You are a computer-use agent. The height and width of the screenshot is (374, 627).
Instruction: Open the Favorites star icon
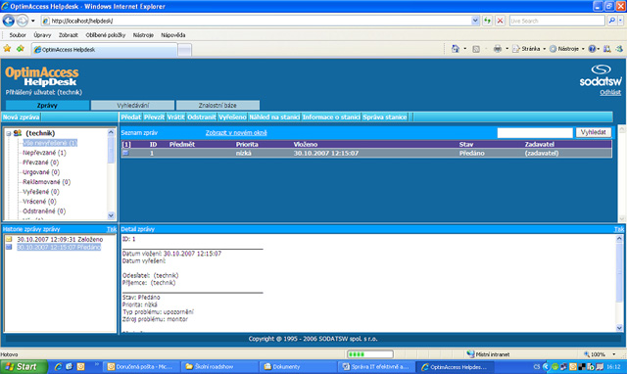coord(7,49)
